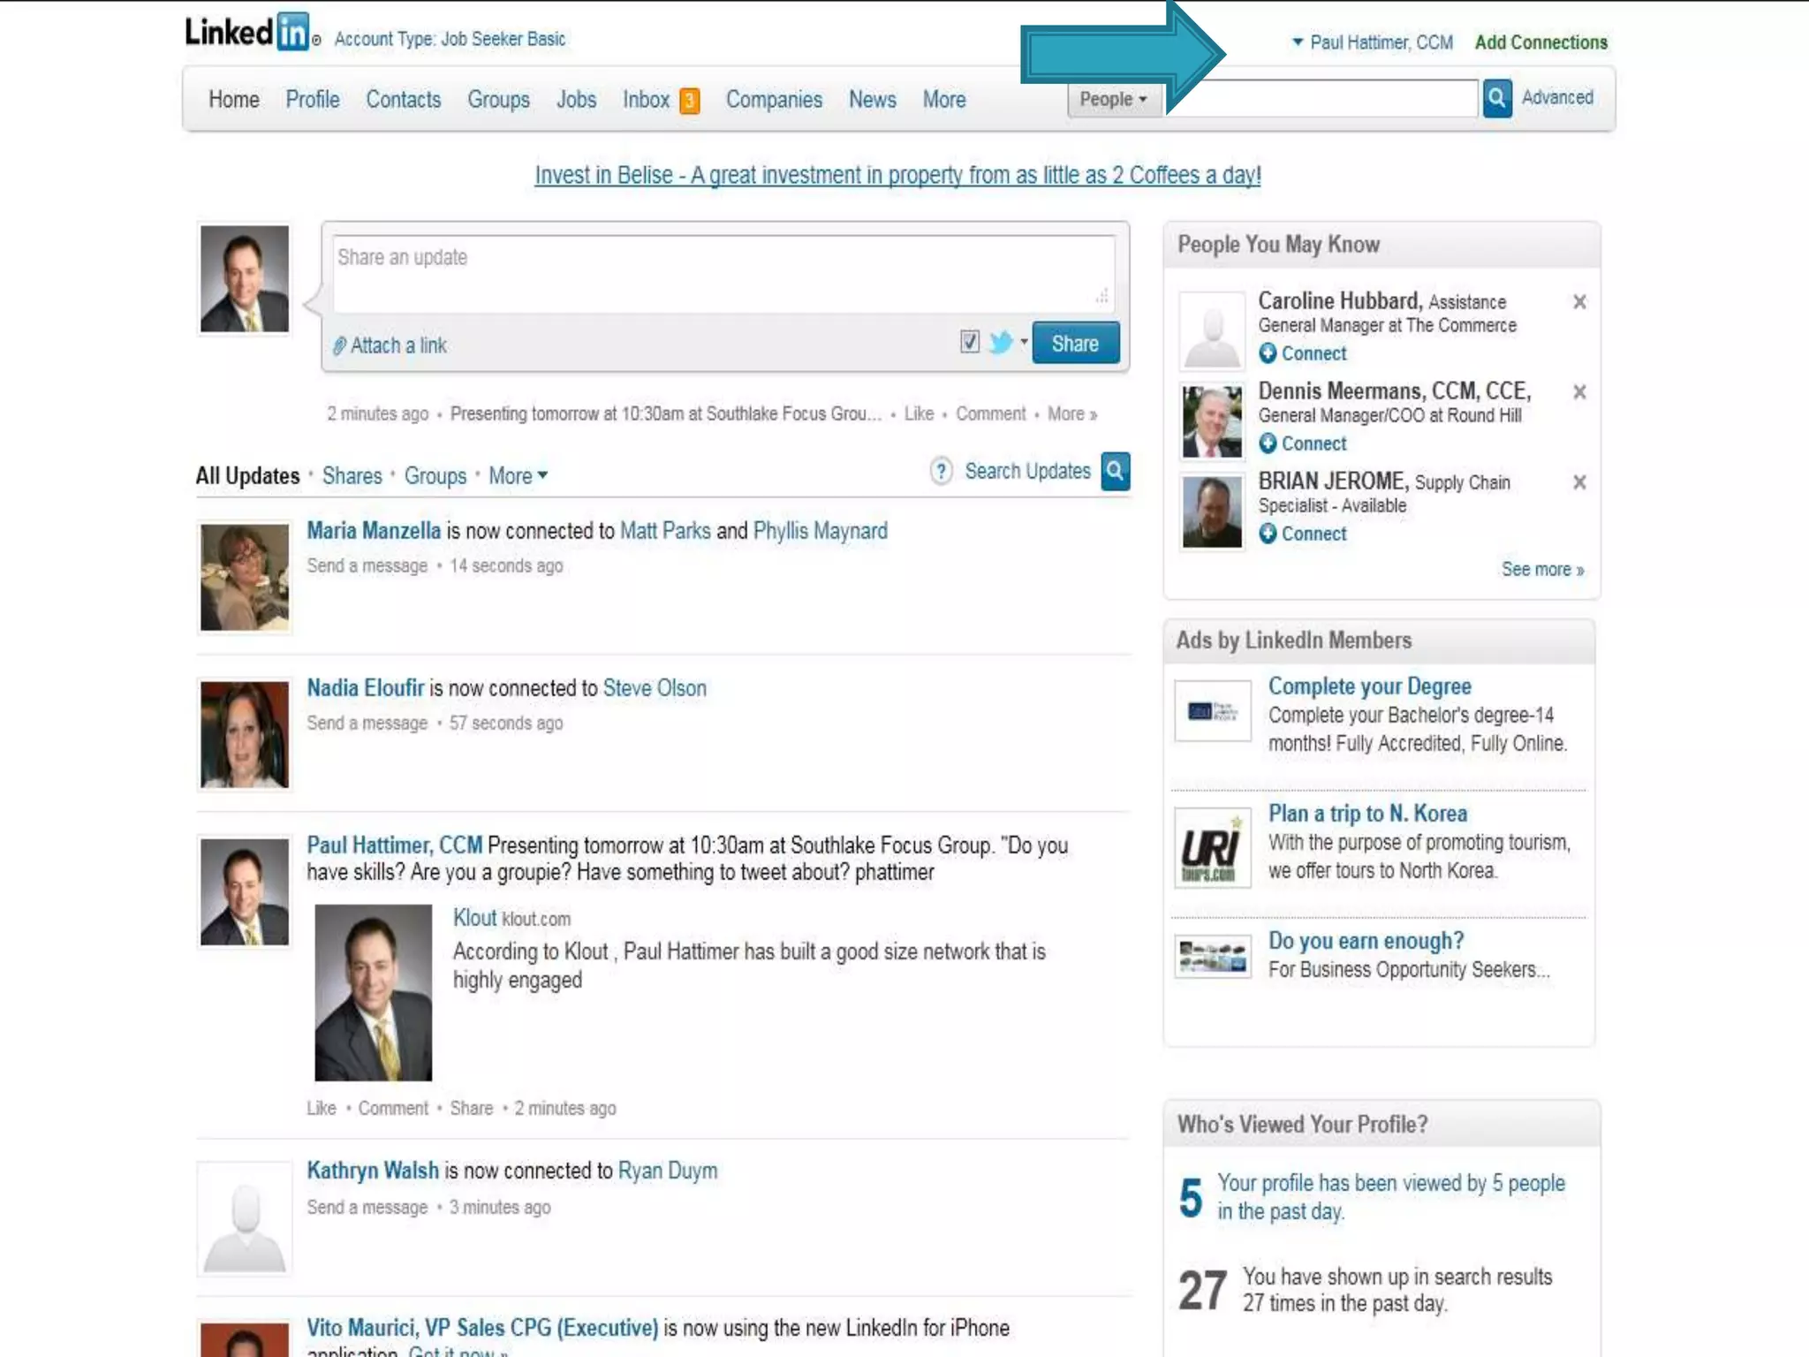This screenshot has width=1809, height=1357.
Task: Click the blue people search magnifier button
Action: tap(1496, 98)
